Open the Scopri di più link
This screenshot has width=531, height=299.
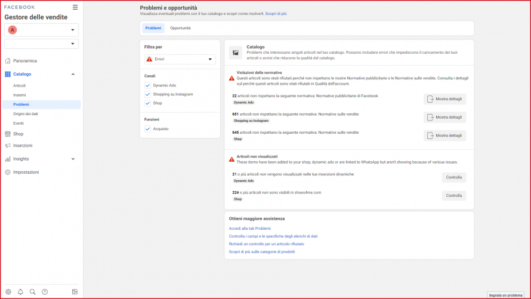276,13
